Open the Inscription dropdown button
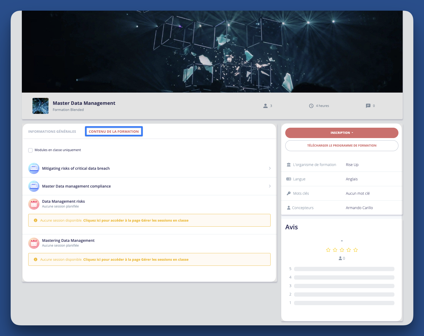This screenshot has width=424, height=336. [x=342, y=133]
